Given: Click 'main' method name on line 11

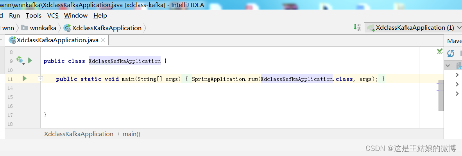Looking at the screenshot, I should click(x=128, y=79).
